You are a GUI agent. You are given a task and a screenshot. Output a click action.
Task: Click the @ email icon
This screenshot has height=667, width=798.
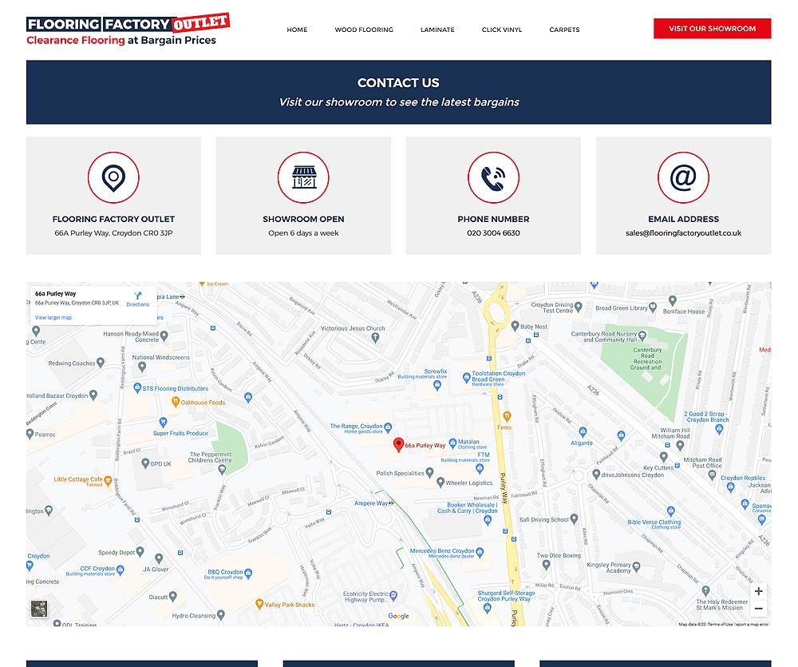pyautogui.click(x=683, y=177)
